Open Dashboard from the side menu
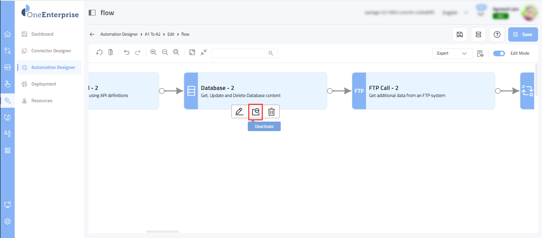 (42, 34)
